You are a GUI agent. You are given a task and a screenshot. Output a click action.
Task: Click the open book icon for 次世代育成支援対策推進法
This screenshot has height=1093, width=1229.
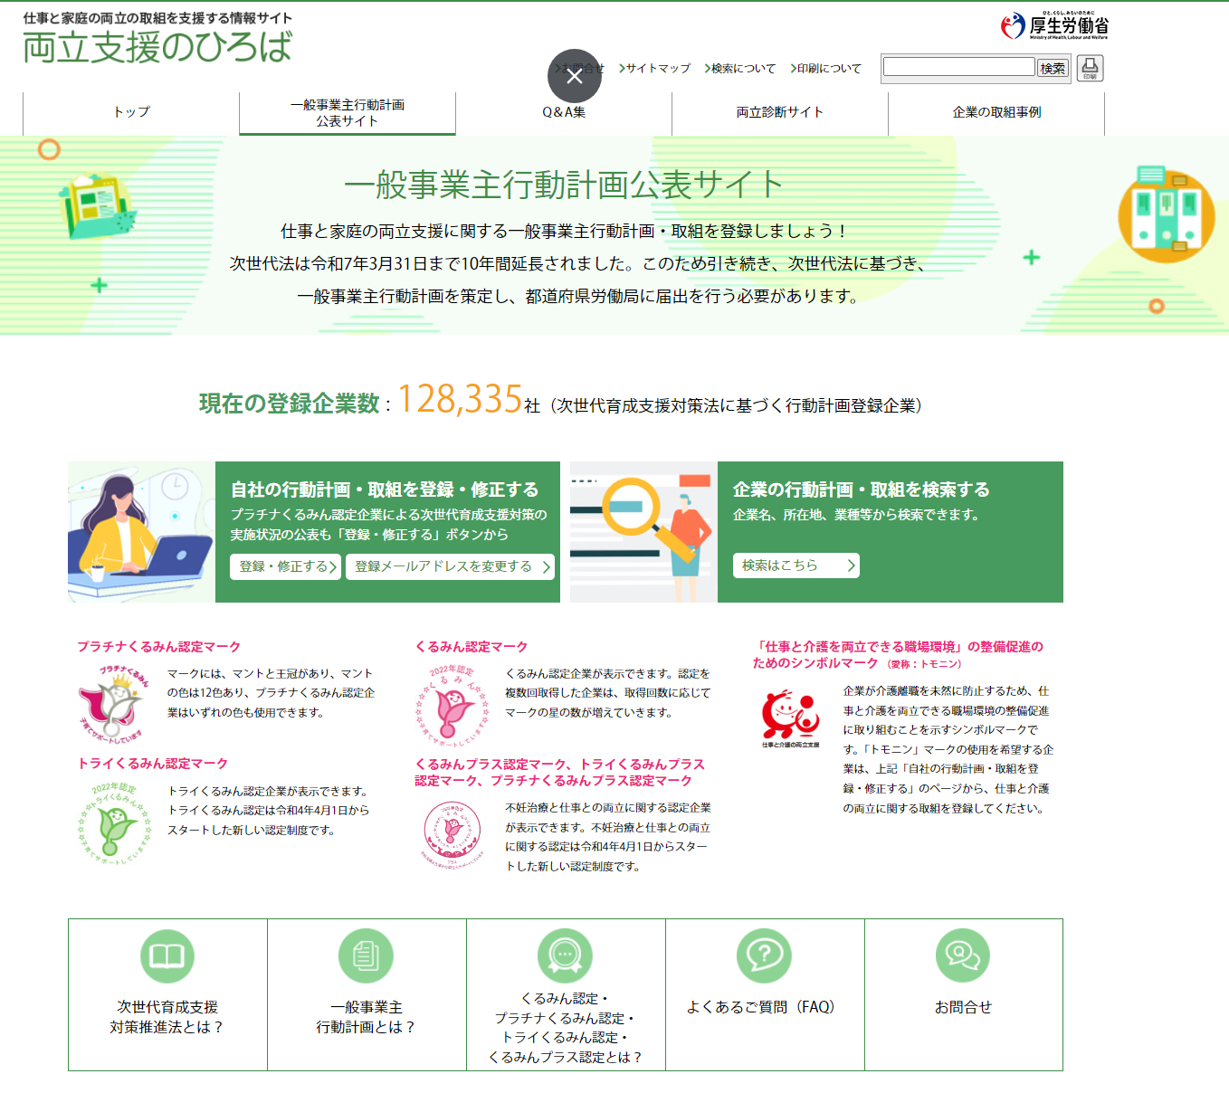pos(167,955)
